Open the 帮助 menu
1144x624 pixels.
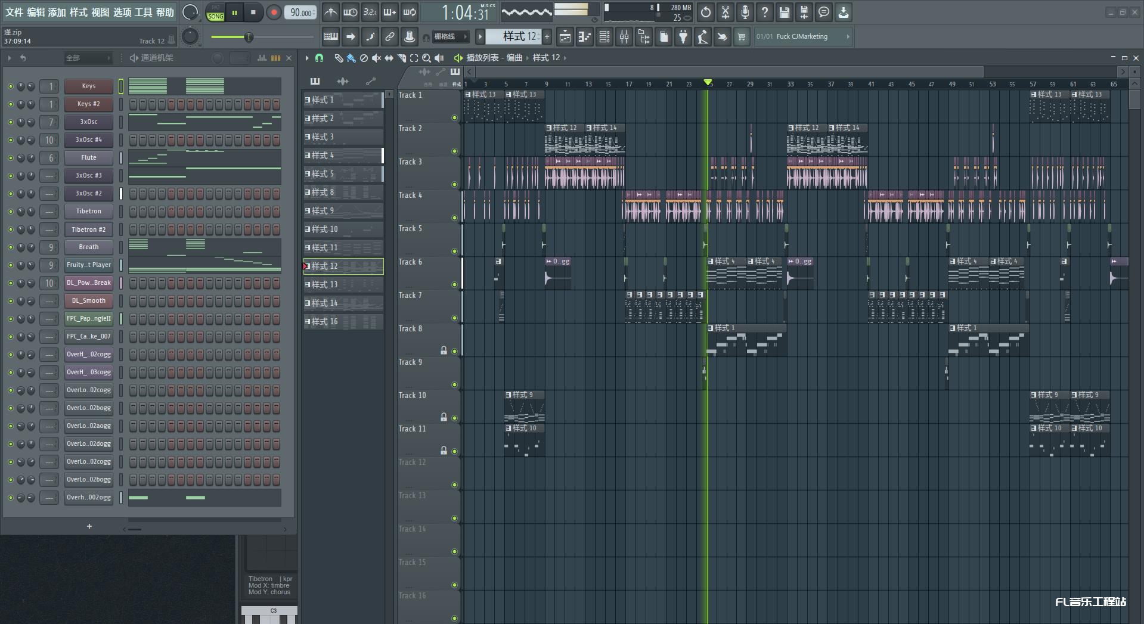click(165, 12)
